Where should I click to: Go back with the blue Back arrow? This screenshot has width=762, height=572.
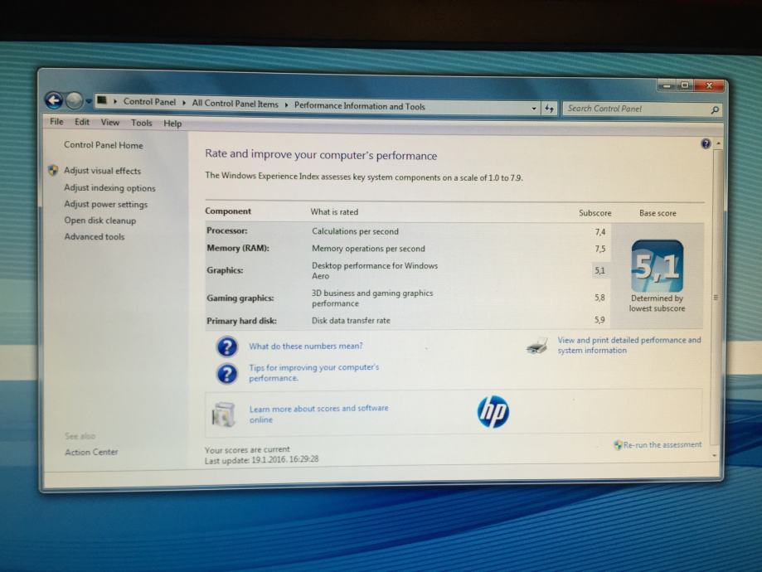click(x=54, y=100)
